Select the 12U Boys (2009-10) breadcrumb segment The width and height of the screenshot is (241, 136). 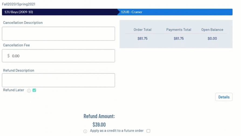point(19,12)
